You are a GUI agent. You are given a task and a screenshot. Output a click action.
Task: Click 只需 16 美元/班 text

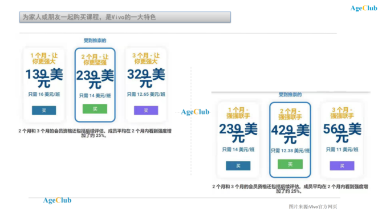pos(44,94)
